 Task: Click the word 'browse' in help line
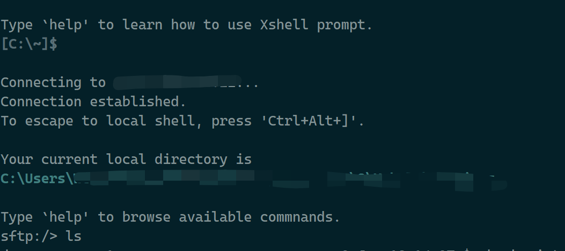click(x=146, y=217)
